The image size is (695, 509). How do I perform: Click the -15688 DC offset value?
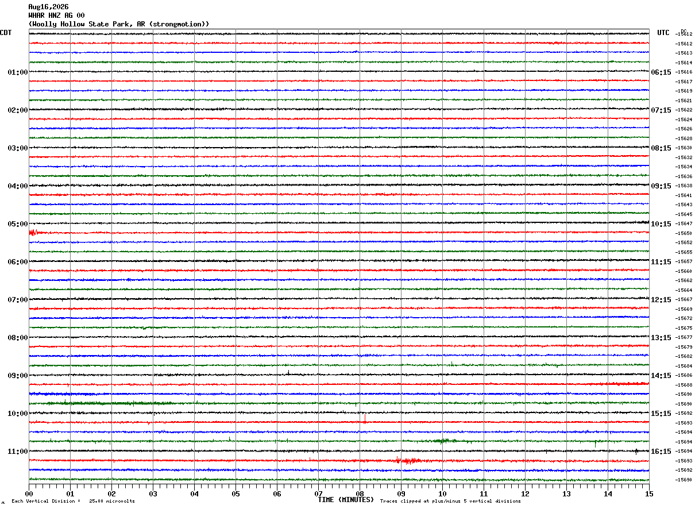coord(684,385)
